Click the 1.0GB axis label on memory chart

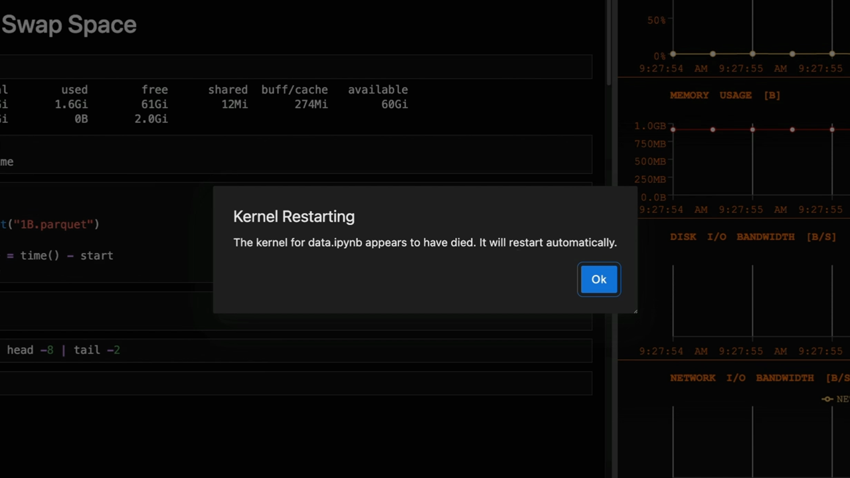click(649, 126)
